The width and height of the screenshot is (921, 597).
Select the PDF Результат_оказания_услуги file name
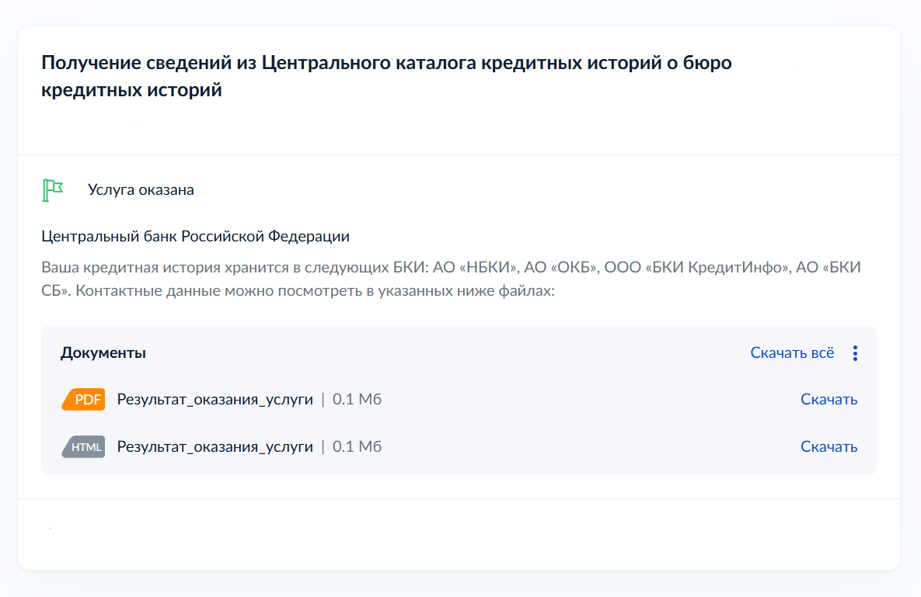pos(215,399)
